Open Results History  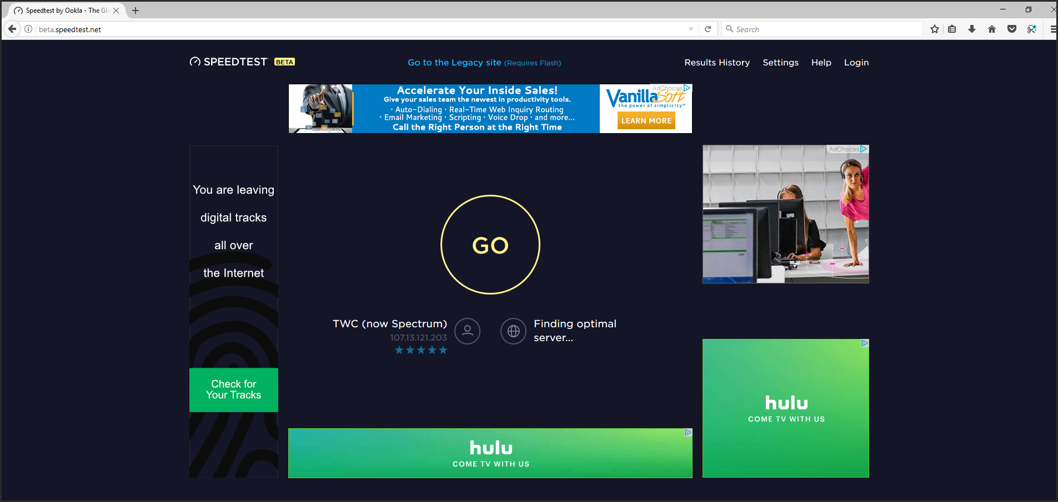[717, 63]
